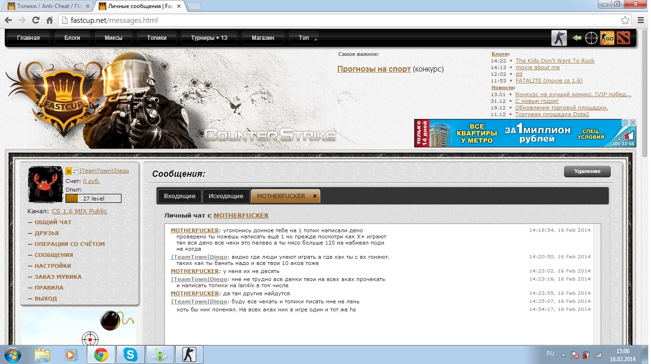Viewport: 651px width, 364px height.
Task: Open the green messenger app in taskbar
Action: click(x=159, y=355)
